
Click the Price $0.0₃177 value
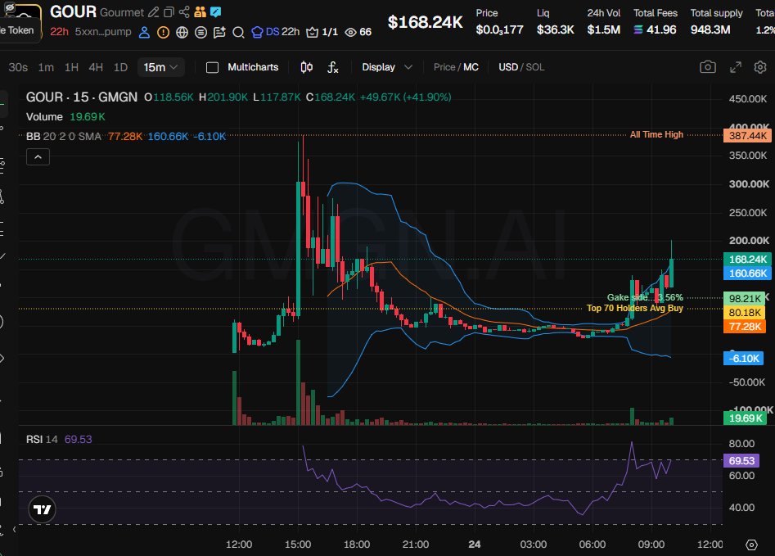[x=499, y=29]
